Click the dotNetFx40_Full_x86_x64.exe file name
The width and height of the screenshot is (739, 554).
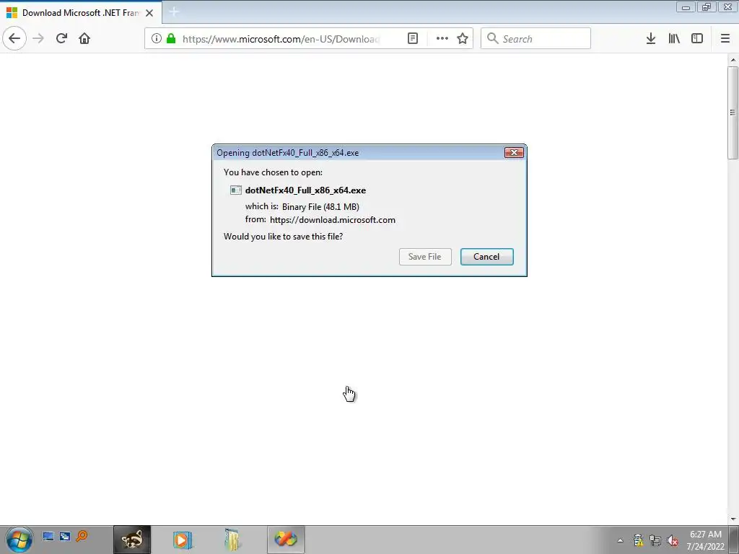tap(305, 190)
